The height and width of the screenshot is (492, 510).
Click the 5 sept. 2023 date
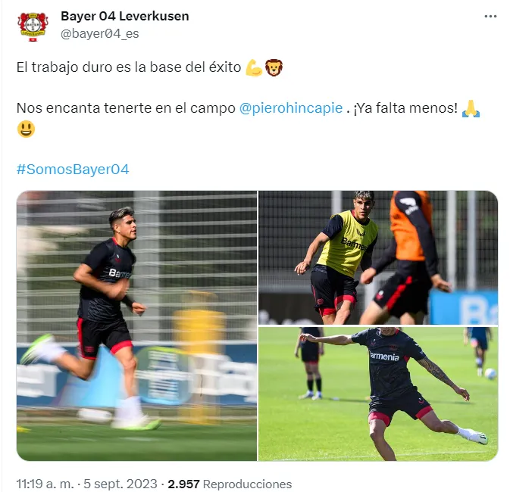[120, 484]
